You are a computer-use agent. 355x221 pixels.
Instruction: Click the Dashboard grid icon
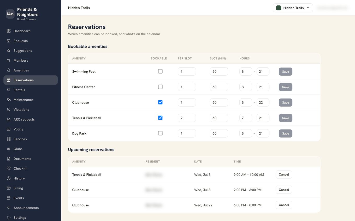pos(9,31)
